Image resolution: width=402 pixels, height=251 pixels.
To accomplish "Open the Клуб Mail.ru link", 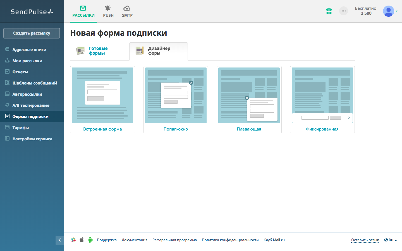I will pyautogui.click(x=274, y=240).
